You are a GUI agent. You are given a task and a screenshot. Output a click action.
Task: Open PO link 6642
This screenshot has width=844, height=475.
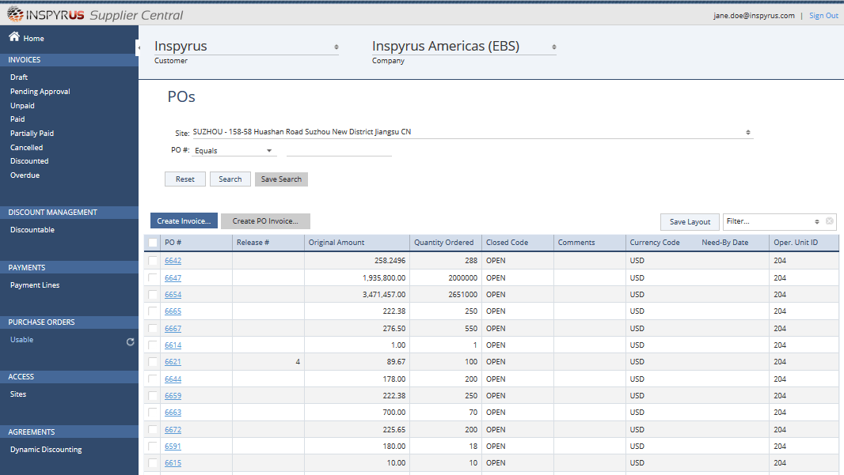click(173, 261)
